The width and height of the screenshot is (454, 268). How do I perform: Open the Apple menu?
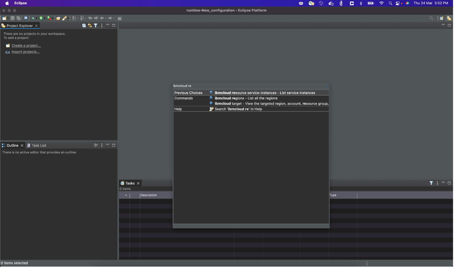click(7, 3)
